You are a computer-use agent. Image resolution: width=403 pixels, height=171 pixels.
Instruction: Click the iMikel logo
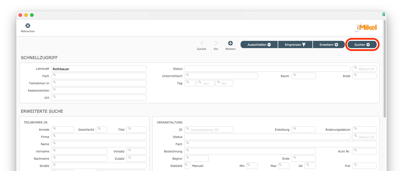[366, 28]
